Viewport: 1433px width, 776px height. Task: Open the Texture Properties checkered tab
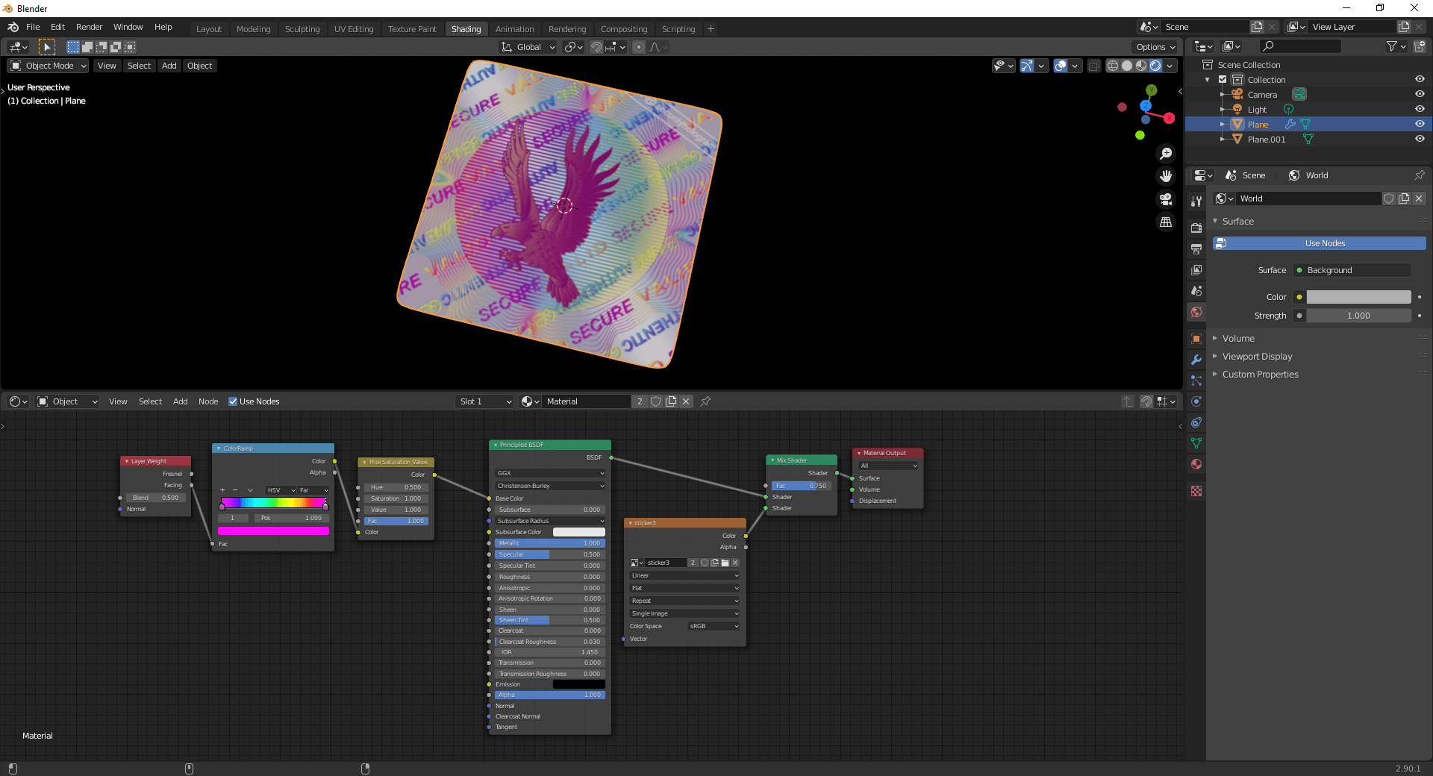[1196, 491]
